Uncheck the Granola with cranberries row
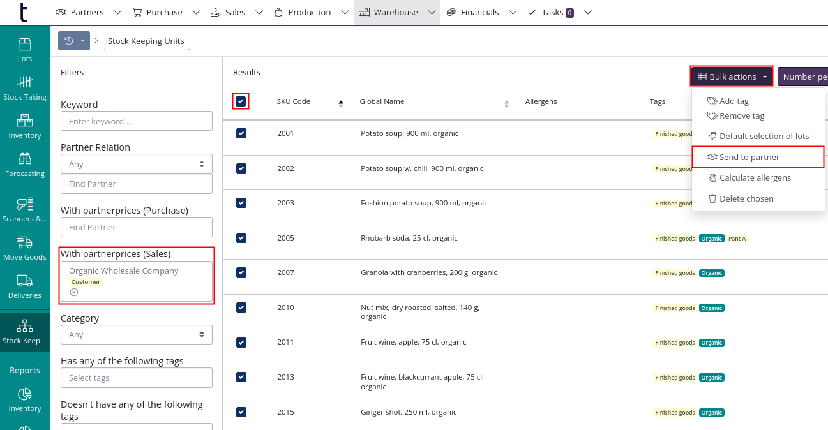Screen dimensions: 828x430 [x=241, y=272]
